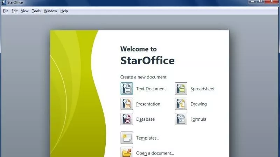280x157 pixels.
Task: Click the "Open a document..." text label
Action: point(155,153)
